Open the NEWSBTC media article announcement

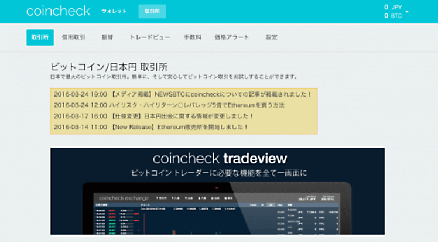[183, 94]
